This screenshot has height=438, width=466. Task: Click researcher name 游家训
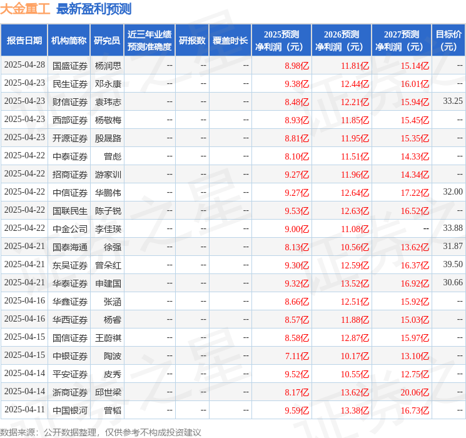coord(108,175)
